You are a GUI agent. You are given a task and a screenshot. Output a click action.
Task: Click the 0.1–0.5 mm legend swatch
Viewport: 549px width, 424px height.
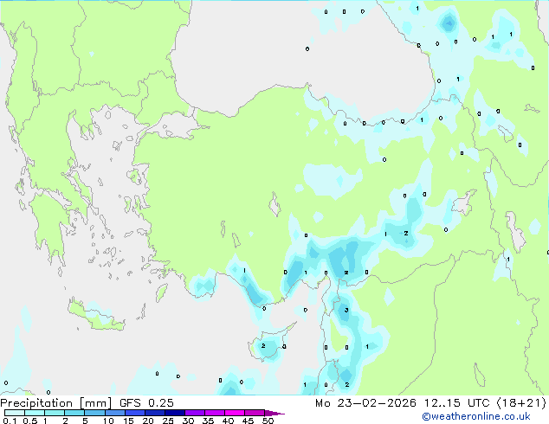click(15, 413)
